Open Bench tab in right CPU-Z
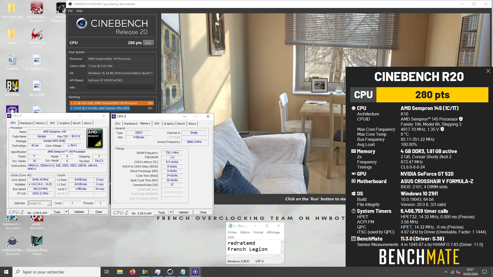The image size is (493, 277). point(181,124)
